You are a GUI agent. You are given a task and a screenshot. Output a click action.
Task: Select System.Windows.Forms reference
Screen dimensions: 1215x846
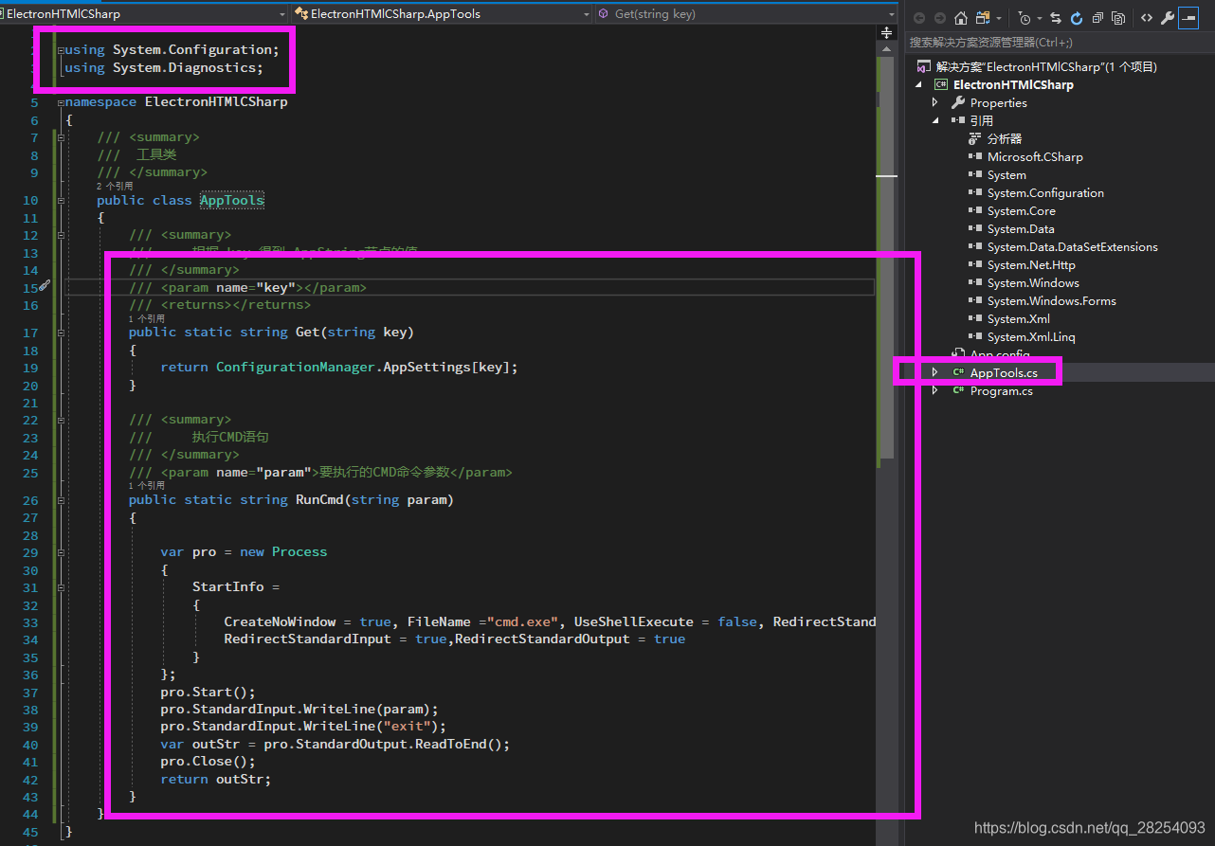(1052, 301)
